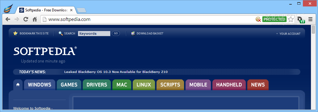Screen dimensions: 318x112
Task: Go to the browser home page
Action: coord(35,19)
